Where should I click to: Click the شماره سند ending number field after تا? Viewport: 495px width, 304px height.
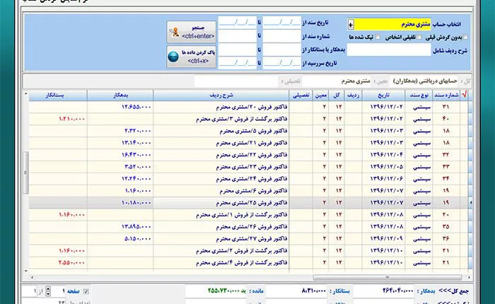(238, 36)
